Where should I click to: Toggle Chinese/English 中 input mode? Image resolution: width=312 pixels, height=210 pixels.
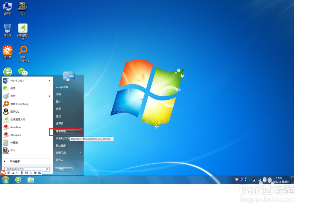[8, 173]
